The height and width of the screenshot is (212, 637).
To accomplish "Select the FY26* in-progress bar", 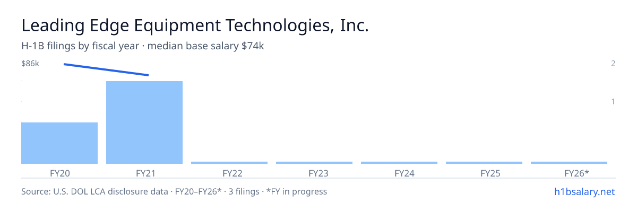I will [x=569, y=163].
